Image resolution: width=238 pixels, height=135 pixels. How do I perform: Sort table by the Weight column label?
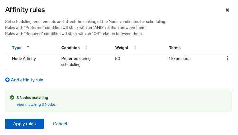(122, 48)
